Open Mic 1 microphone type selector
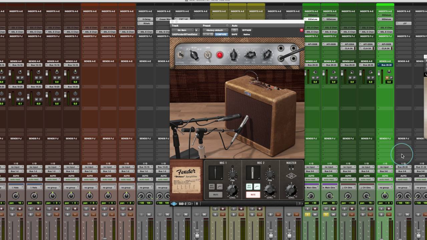The image size is (427, 240). coord(216,173)
